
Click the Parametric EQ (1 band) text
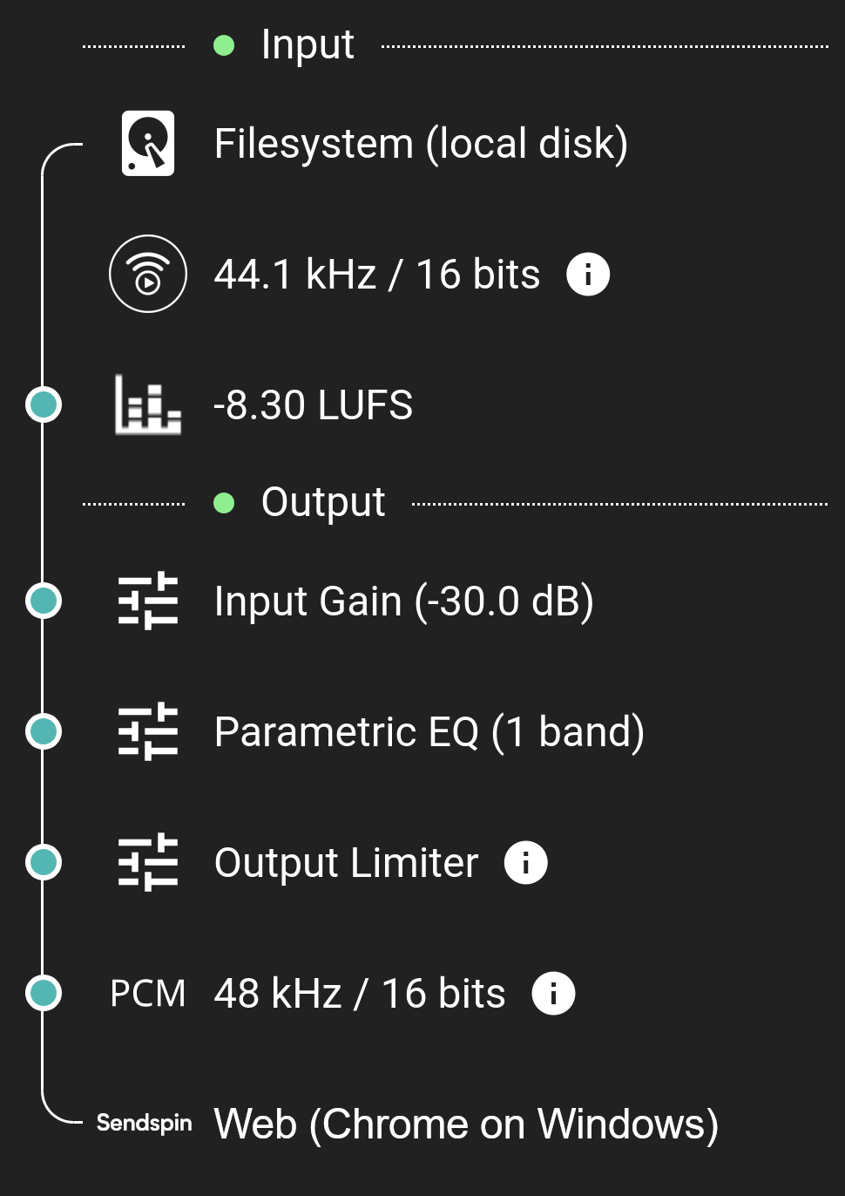coord(429,732)
